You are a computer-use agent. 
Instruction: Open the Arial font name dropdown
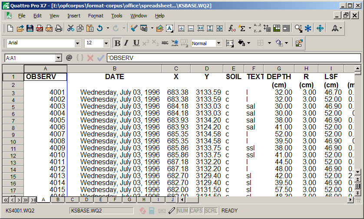point(77,43)
